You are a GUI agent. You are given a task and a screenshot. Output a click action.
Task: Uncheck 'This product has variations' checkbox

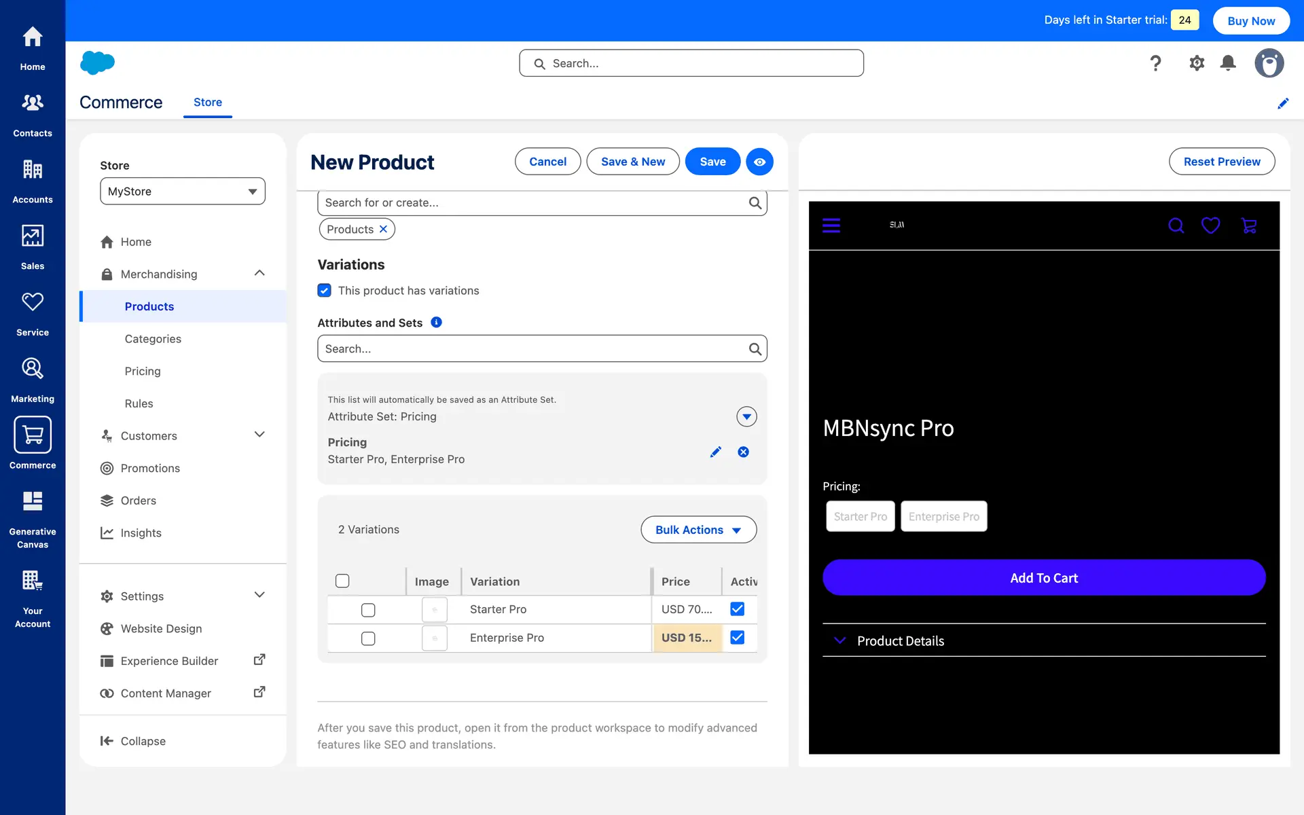[325, 291]
